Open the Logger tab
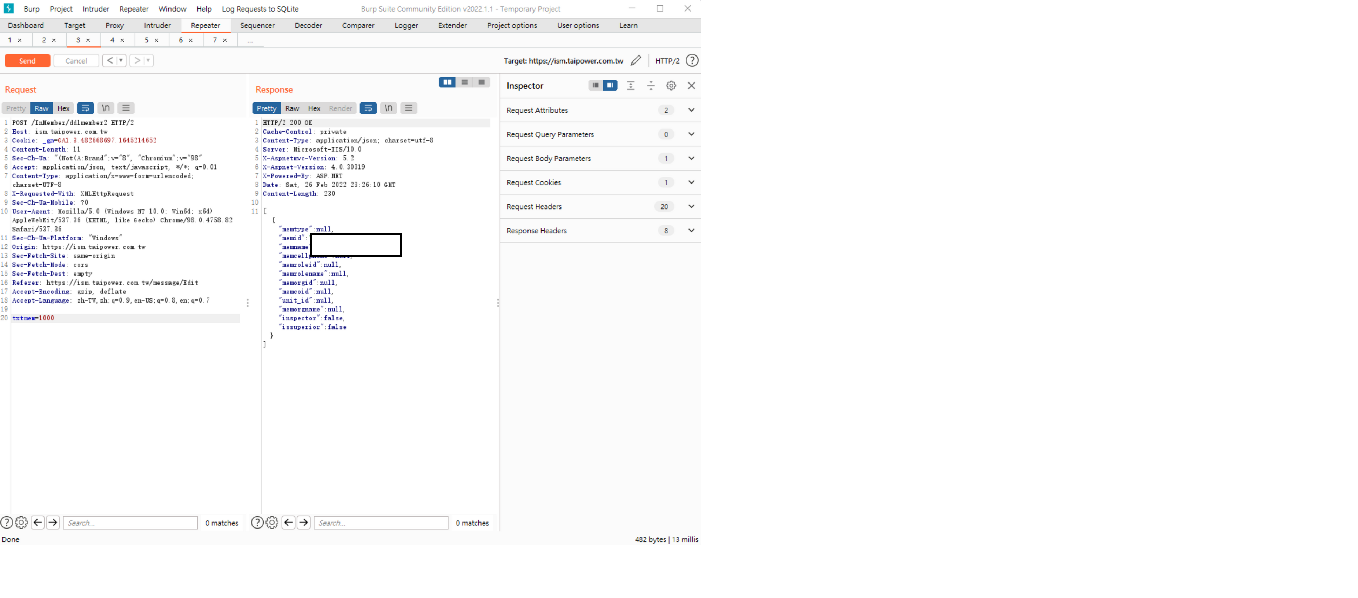The height and width of the screenshot is (598, 1358). tap(406, 25)
